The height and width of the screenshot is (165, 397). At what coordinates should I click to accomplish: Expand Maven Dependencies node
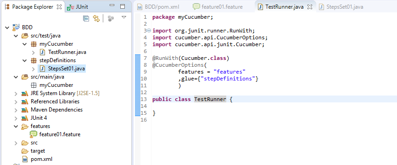click(16, 110)
